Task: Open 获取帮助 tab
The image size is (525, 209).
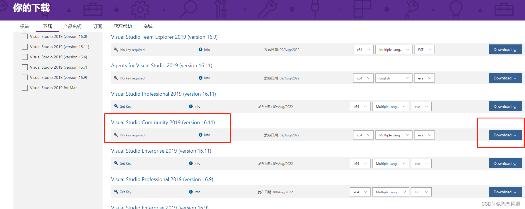Action: 123,26
